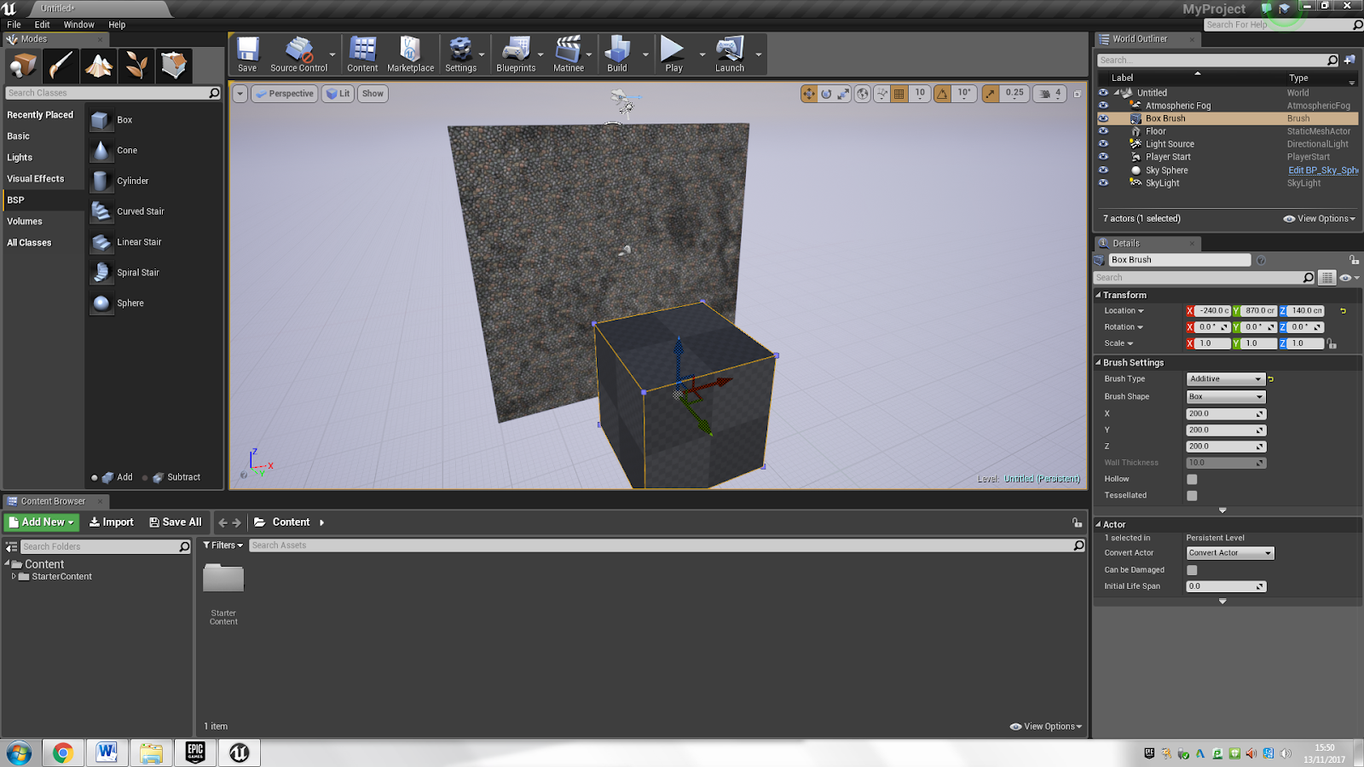1364x767 pixels.
Task: Open the Perspective view button
Action: point(285,94)
